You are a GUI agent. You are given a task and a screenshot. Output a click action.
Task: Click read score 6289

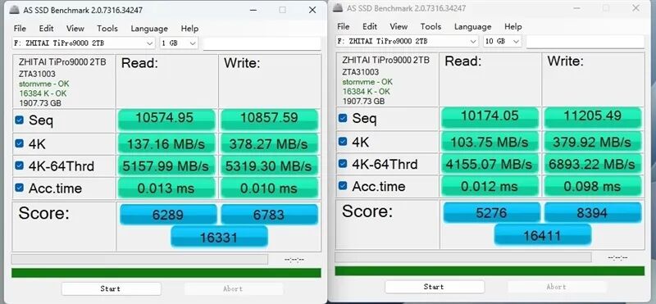[168, 214]
